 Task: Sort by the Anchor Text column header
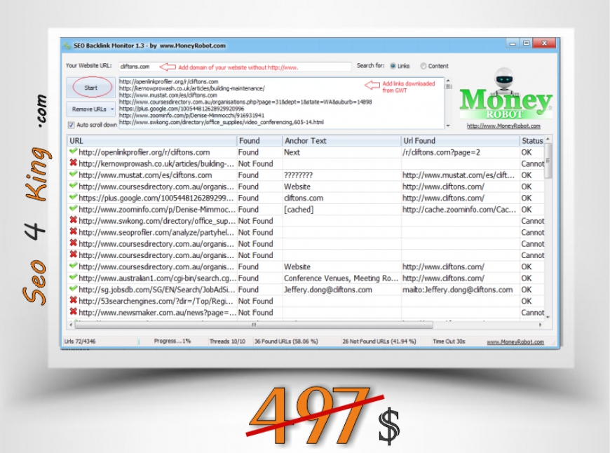coord(341,141)
